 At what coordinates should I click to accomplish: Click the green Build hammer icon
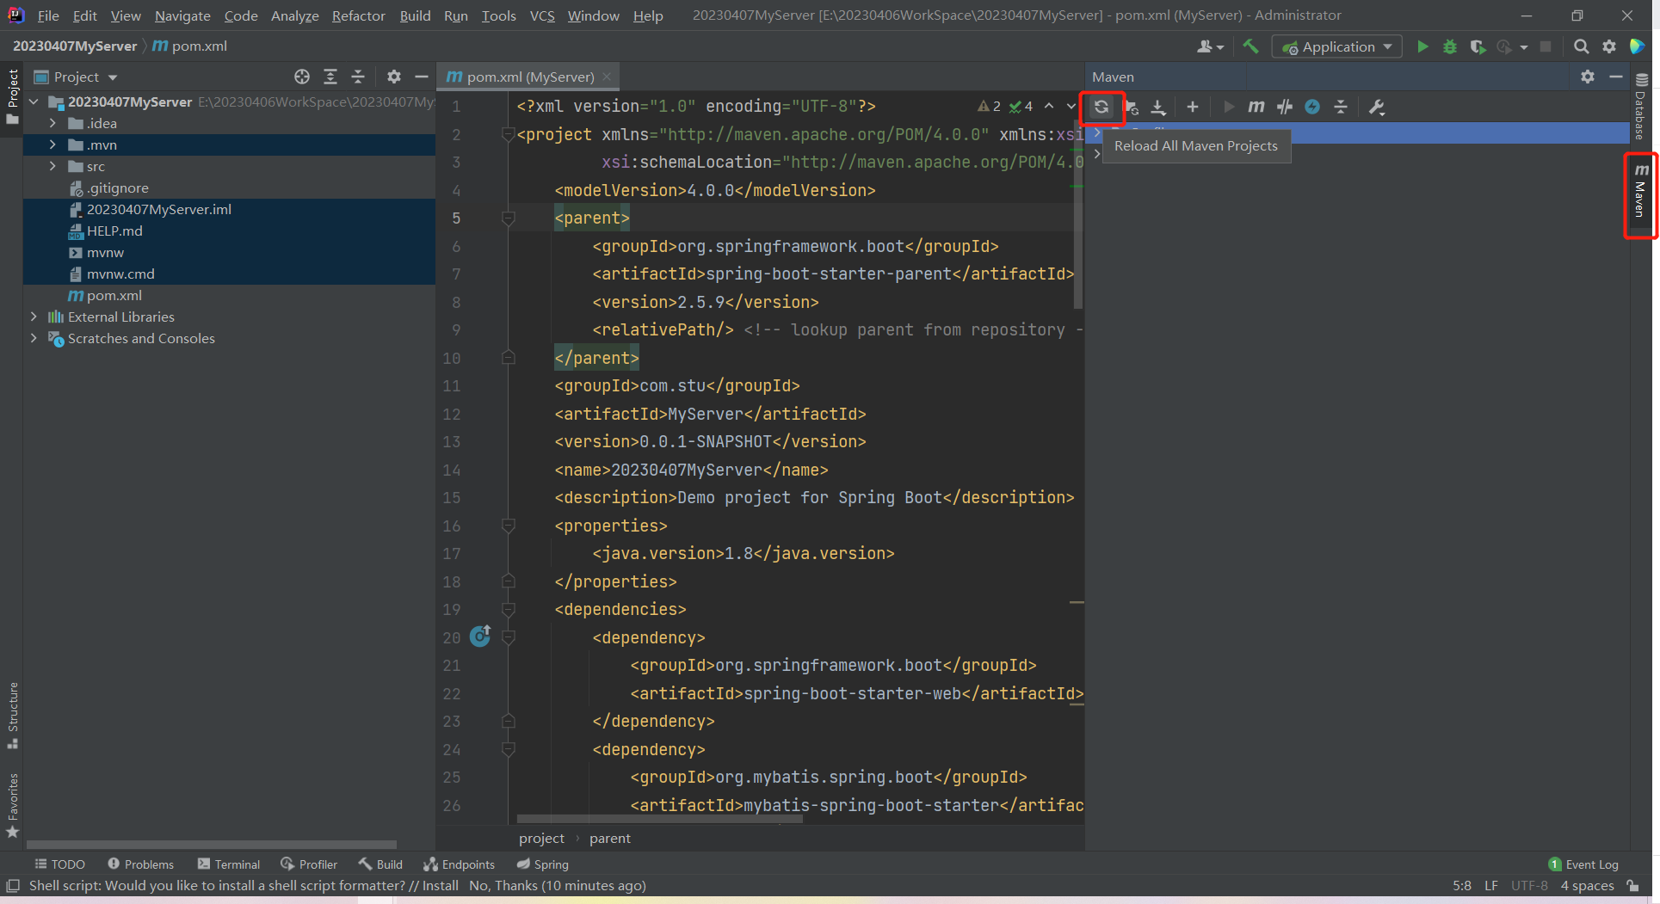tap(1250, 46)
